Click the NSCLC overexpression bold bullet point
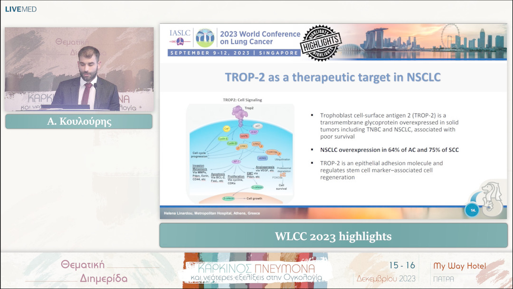513x289 pixels. [x=389, y=150]
